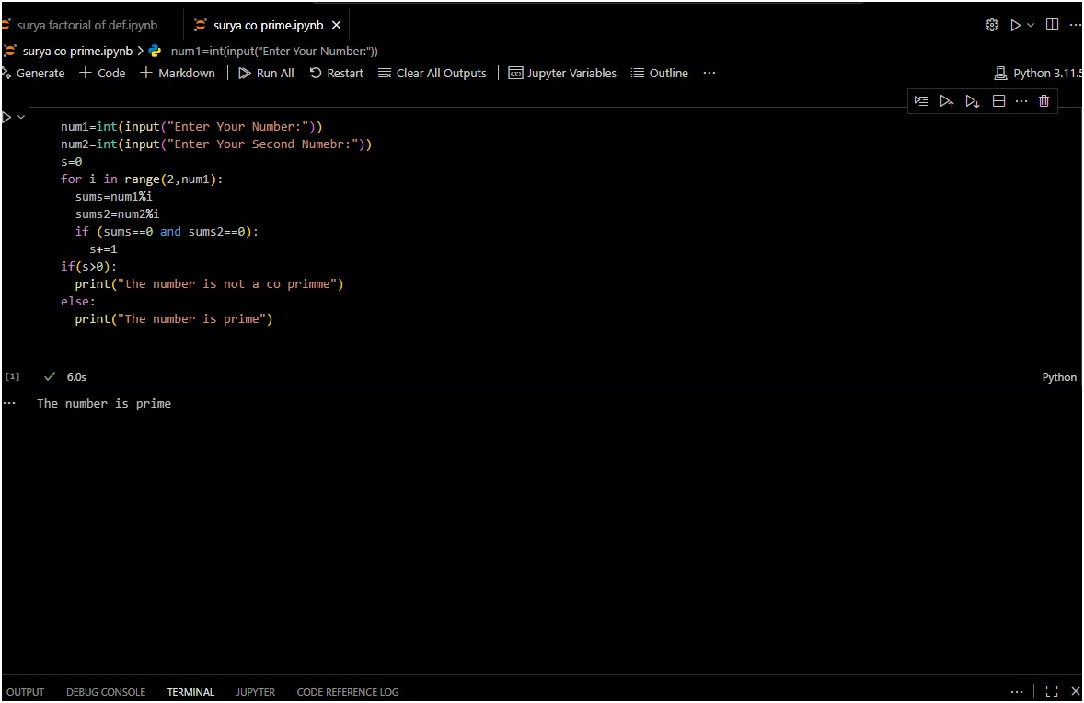Run the code cell with the play icon
The height and width of the screenshot is (703, 1084).
tap(6, 118)
